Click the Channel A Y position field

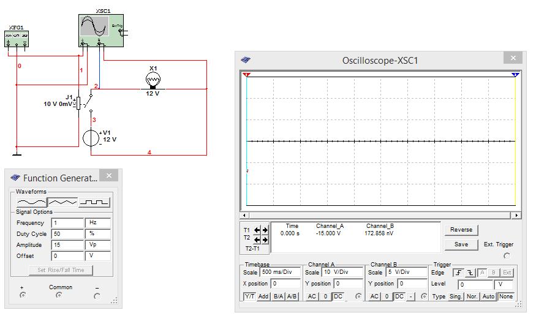[x=349, y=284]
